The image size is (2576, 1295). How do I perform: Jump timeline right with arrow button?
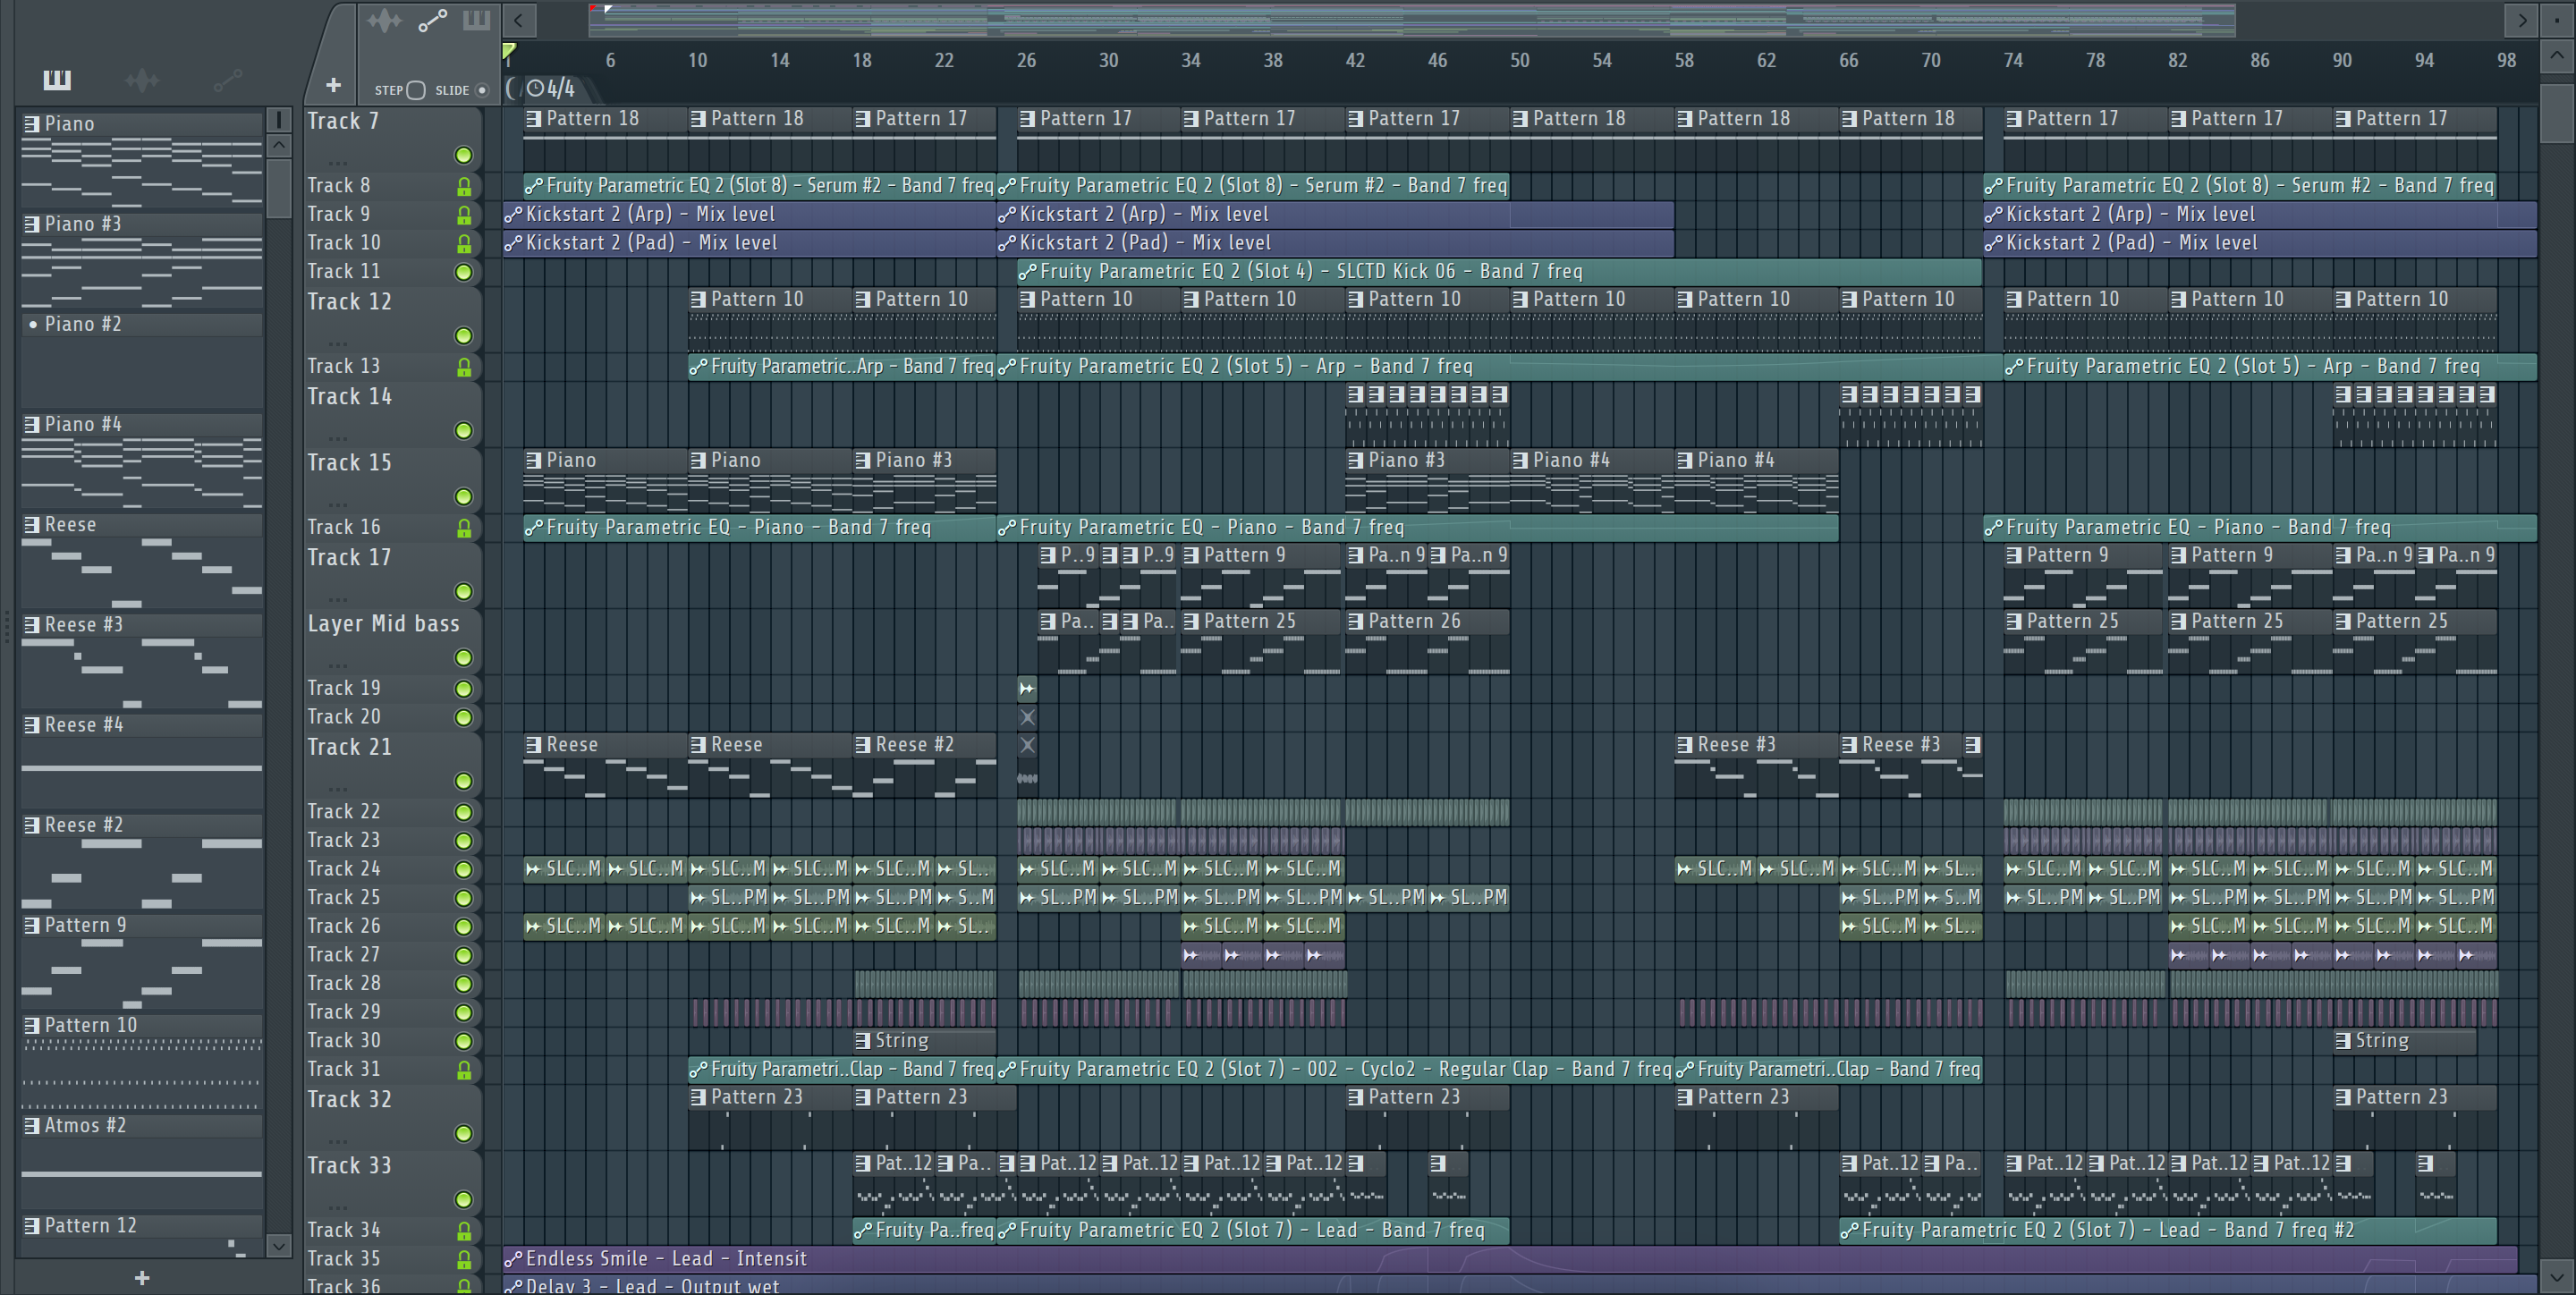(x=2521, y=19)
